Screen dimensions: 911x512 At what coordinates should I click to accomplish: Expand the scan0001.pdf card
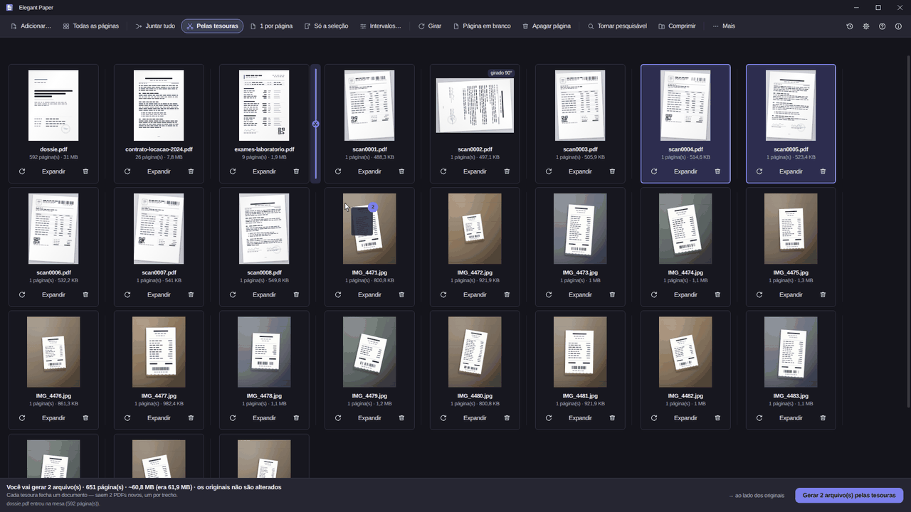coord(369,171)
